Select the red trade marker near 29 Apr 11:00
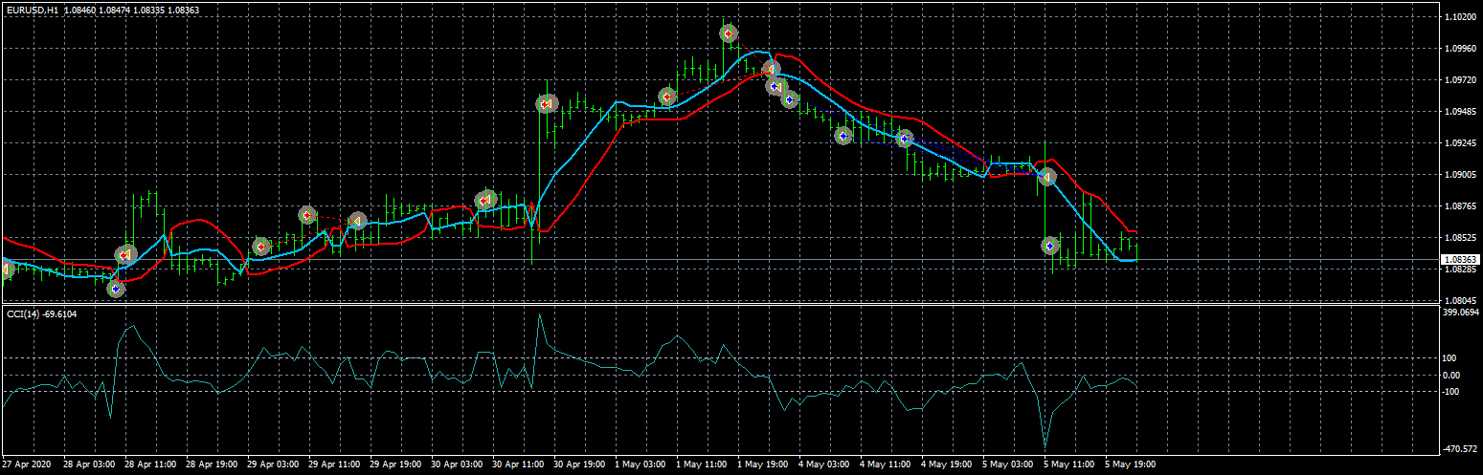 tap(307, 215)
